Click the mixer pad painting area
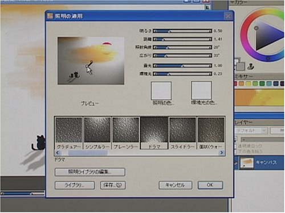 click(x=259, y=98)
